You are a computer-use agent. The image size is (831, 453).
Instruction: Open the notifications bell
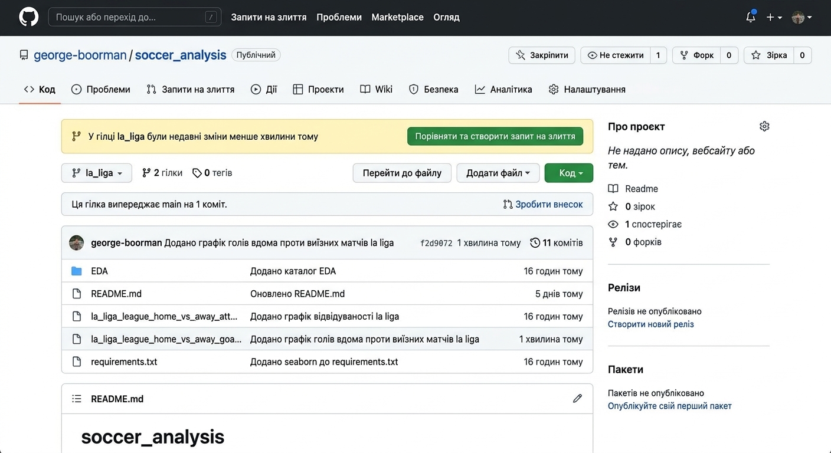click(x=751, y=17)
